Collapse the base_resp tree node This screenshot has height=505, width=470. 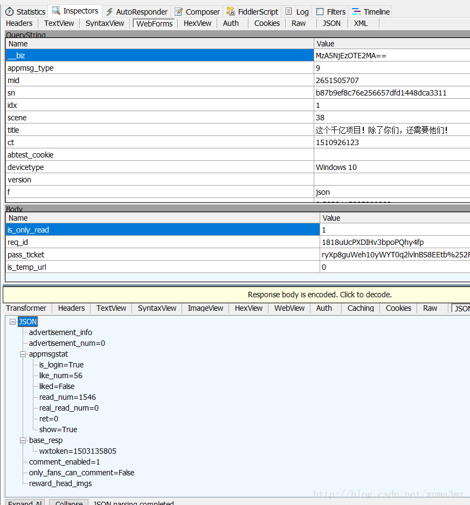pos(23,441)
